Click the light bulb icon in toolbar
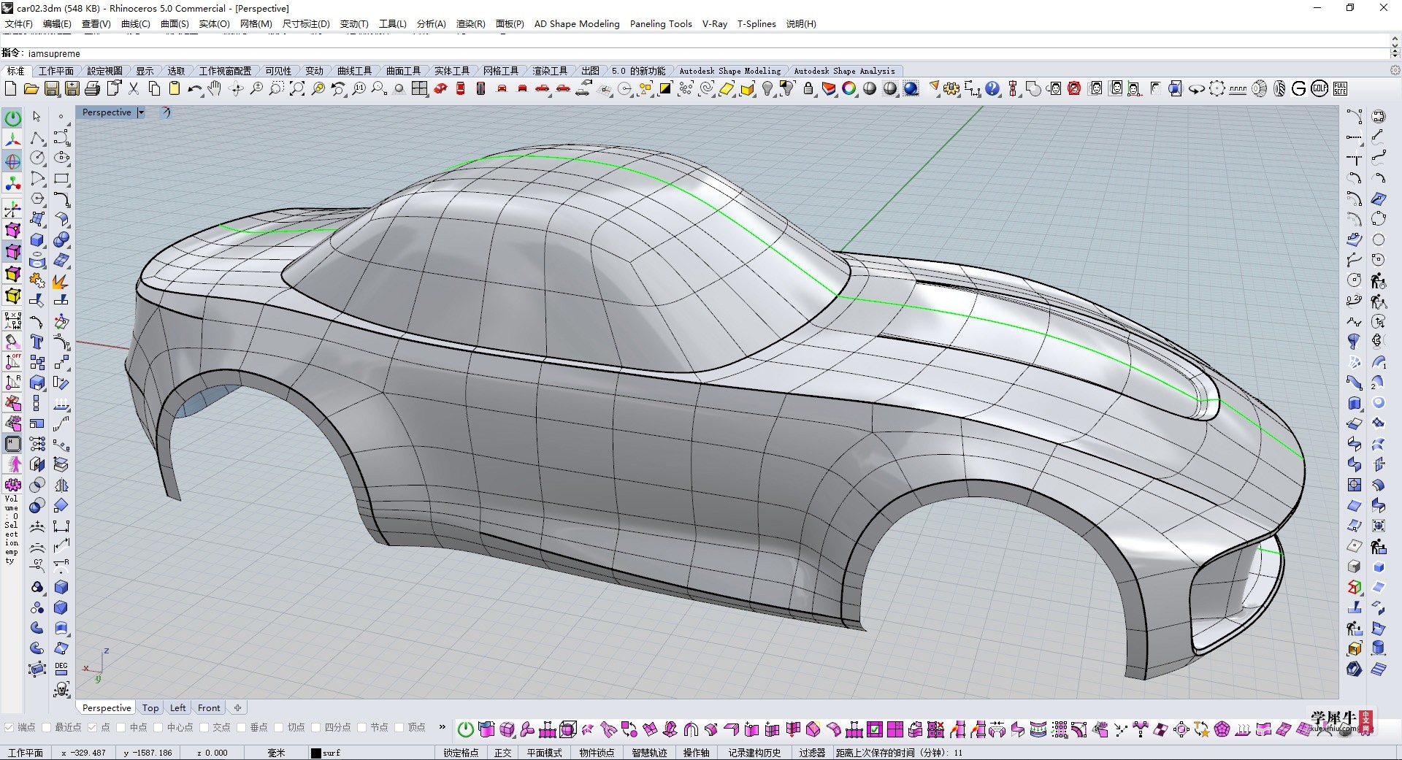 (x=767, y=89)
